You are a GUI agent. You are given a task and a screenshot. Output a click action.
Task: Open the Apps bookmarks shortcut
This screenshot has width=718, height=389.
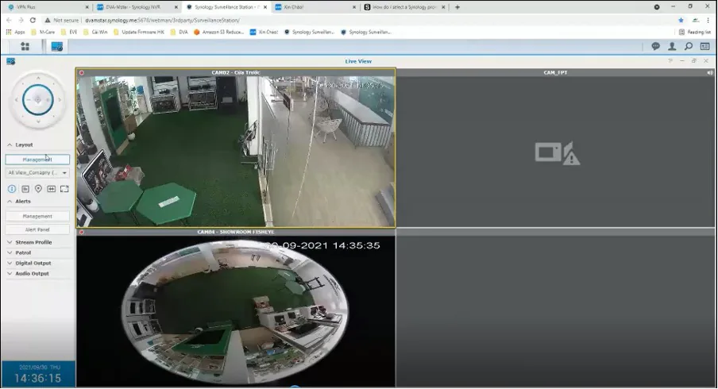[x=16, y=32]
